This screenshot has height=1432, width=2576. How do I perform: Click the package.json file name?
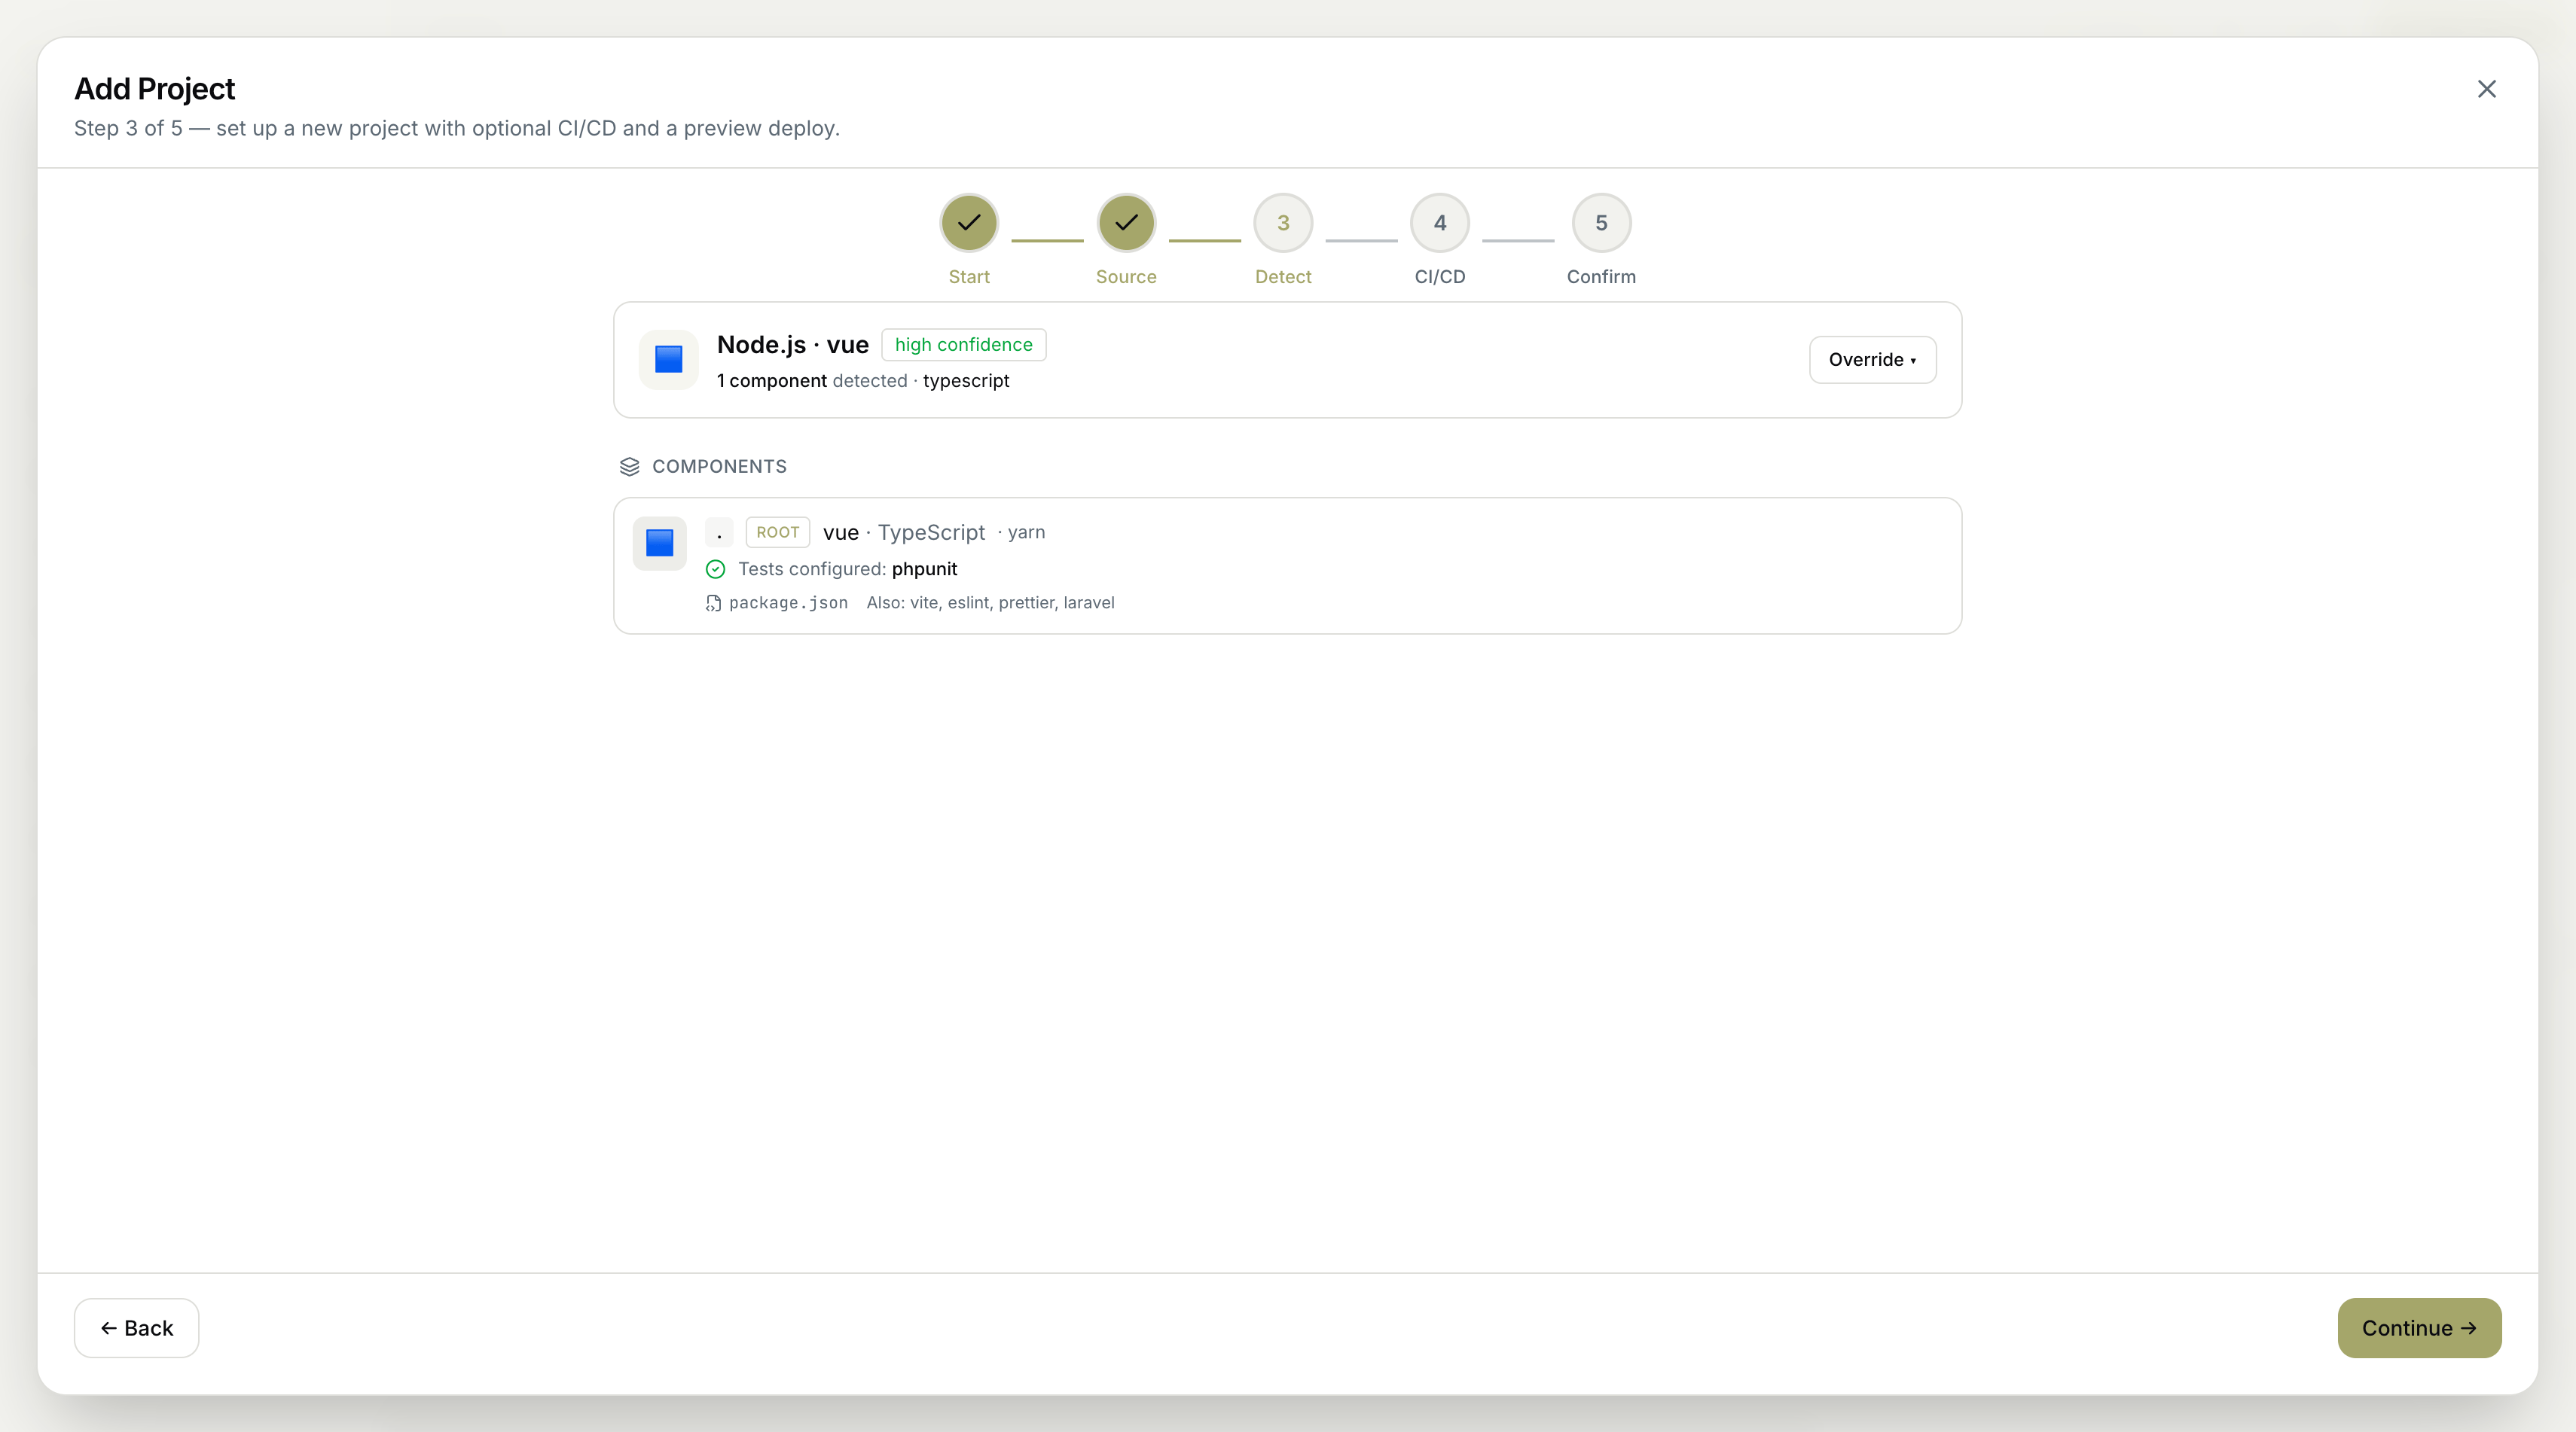coord(788,602)
